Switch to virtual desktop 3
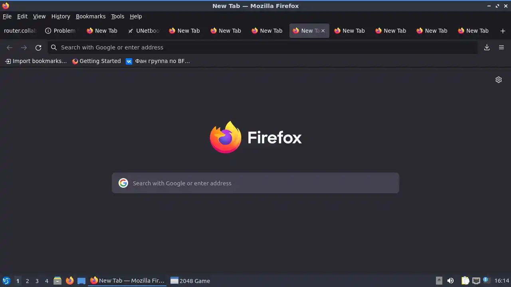 click(x=37, y=281)
